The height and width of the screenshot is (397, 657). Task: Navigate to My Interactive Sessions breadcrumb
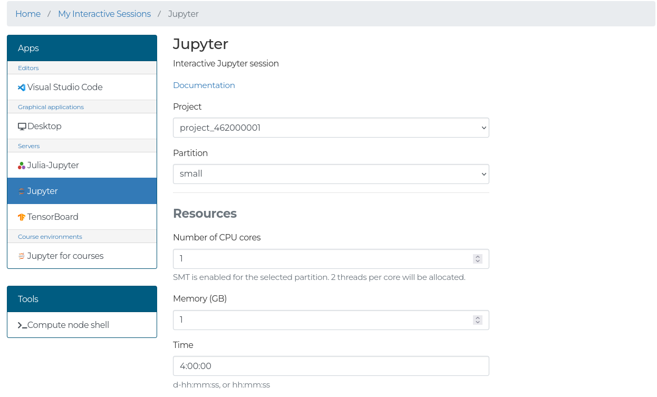coord(104,14)
